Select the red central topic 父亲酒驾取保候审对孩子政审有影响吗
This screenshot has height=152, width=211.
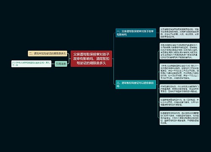91,59
